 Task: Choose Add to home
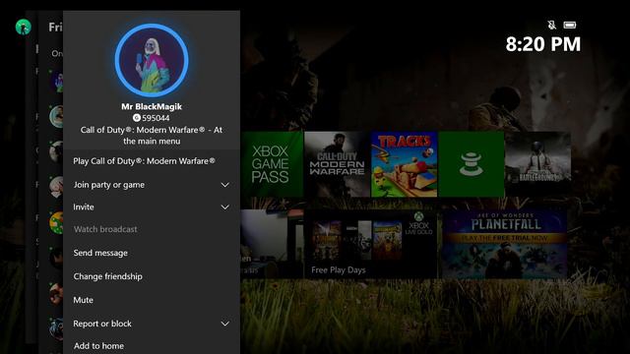tap(152, 345)
